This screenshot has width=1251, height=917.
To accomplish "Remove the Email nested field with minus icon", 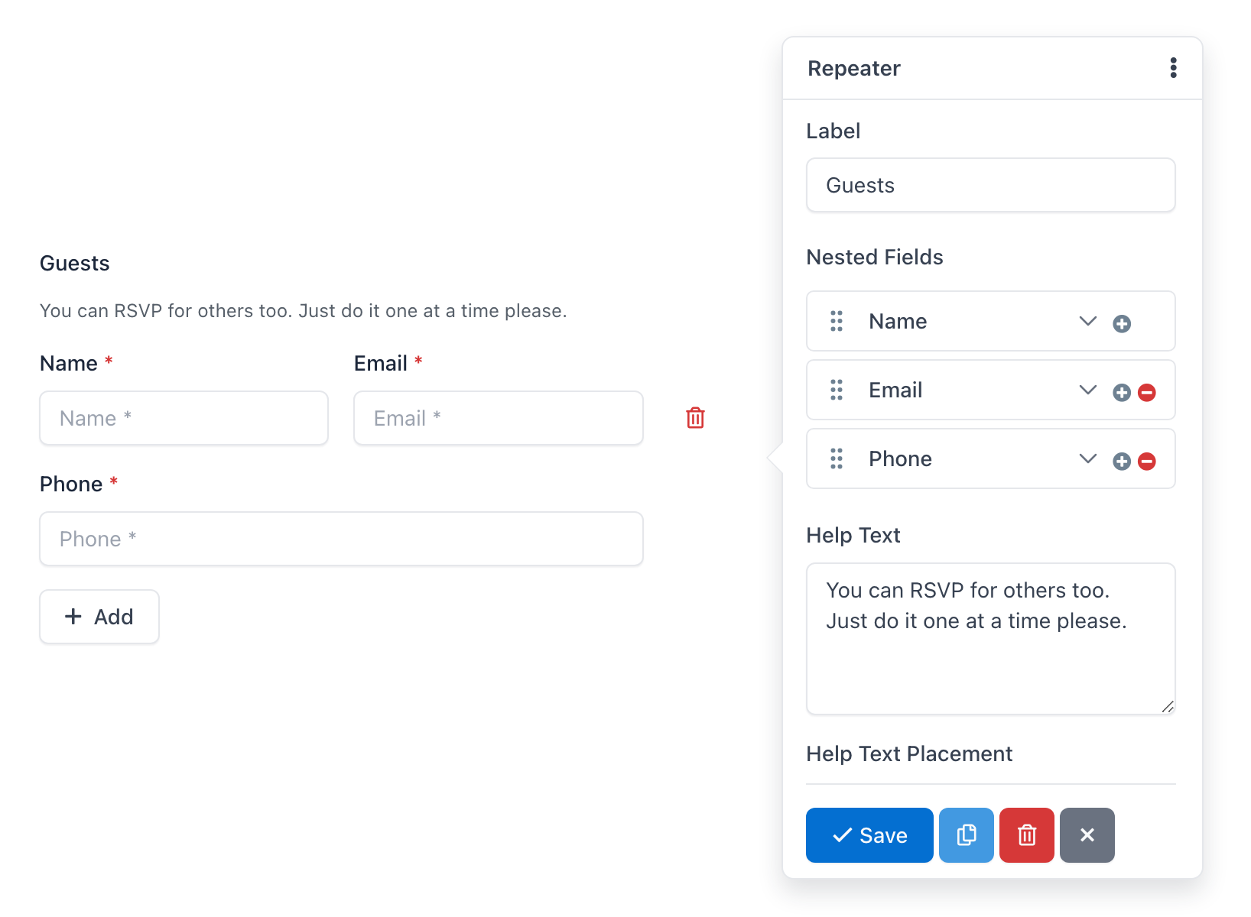I will 1147,393.
